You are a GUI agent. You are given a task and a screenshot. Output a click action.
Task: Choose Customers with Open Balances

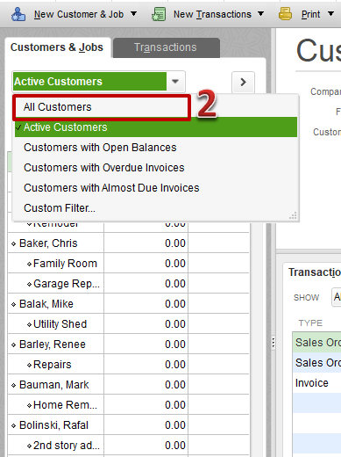156,148
